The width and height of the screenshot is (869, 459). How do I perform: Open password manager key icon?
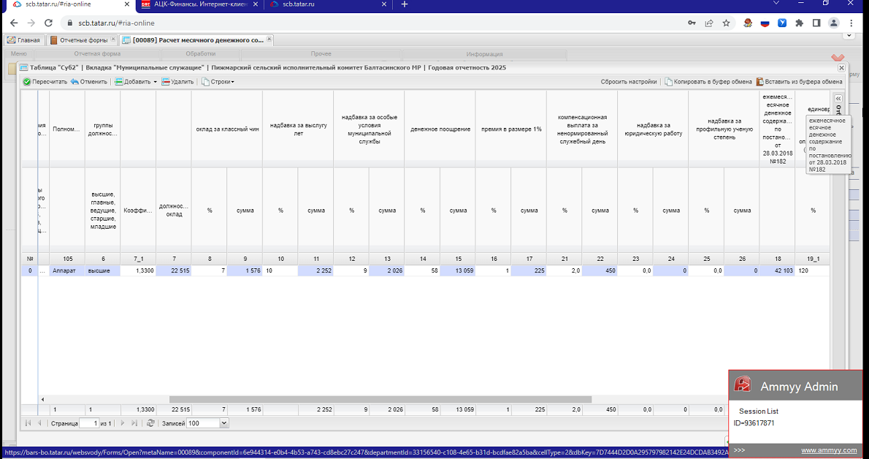(692, 23)
